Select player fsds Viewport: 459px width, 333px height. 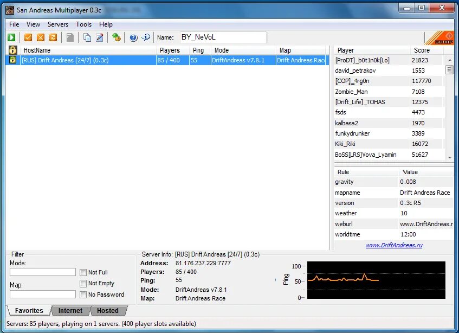[x=389, y=112]
